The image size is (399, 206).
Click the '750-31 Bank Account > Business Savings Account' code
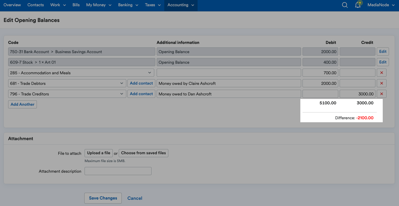81,51
